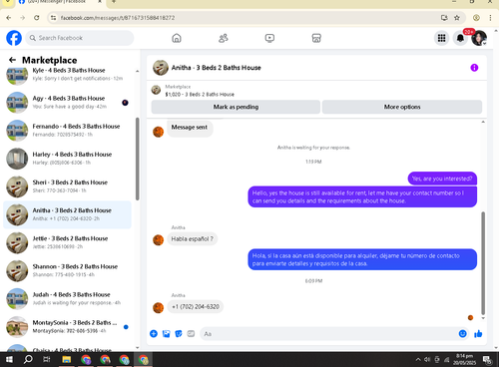The width and height of the screenshot is (499, 367).
Task: Open Task View on the taskbar
Action: (x=47, y=359)
